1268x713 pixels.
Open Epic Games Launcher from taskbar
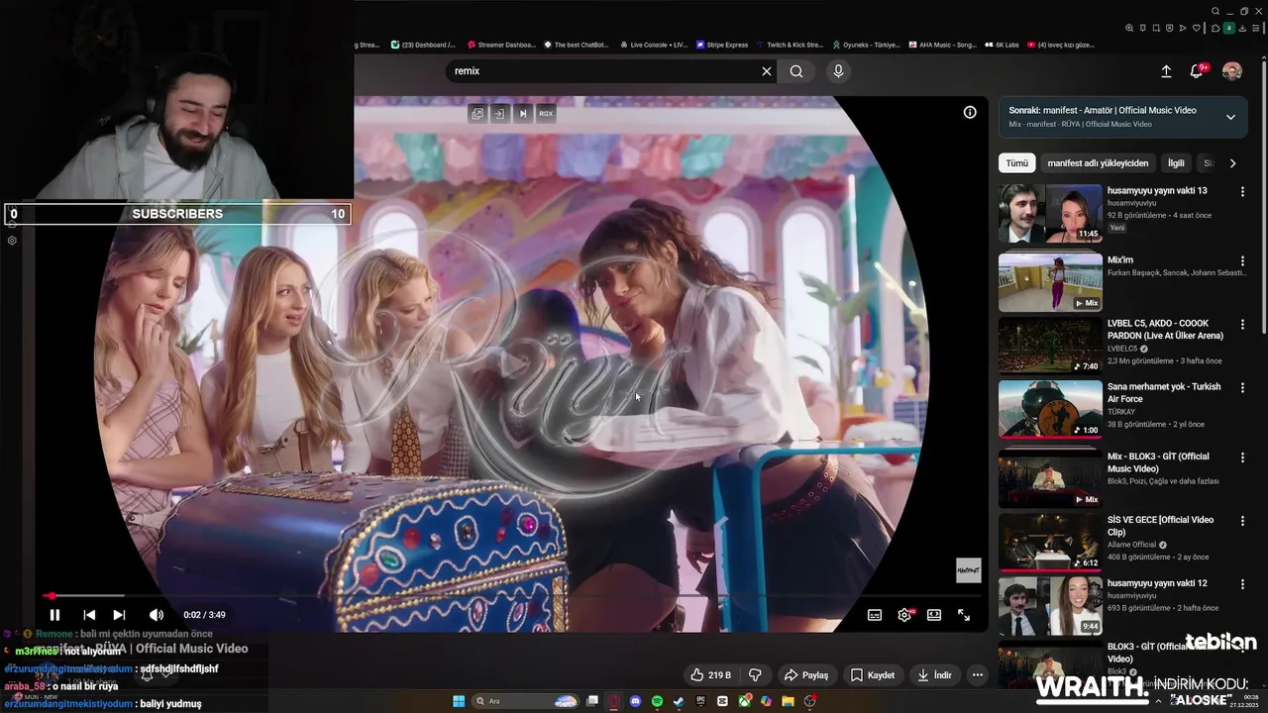700,701
